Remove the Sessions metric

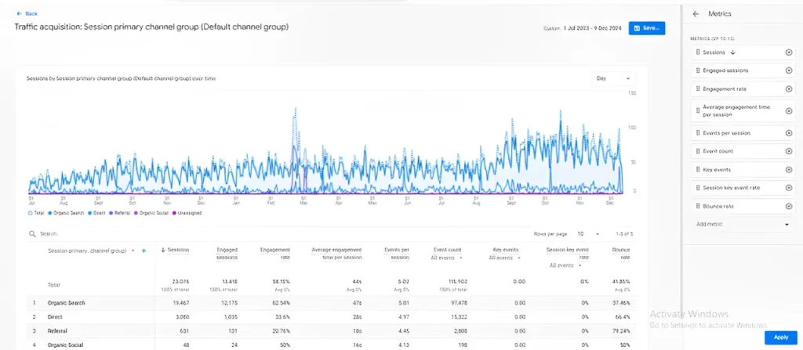[x=788, y=52]
